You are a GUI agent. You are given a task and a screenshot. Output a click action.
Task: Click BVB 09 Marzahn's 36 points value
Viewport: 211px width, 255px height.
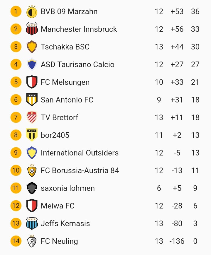(195, 11)
